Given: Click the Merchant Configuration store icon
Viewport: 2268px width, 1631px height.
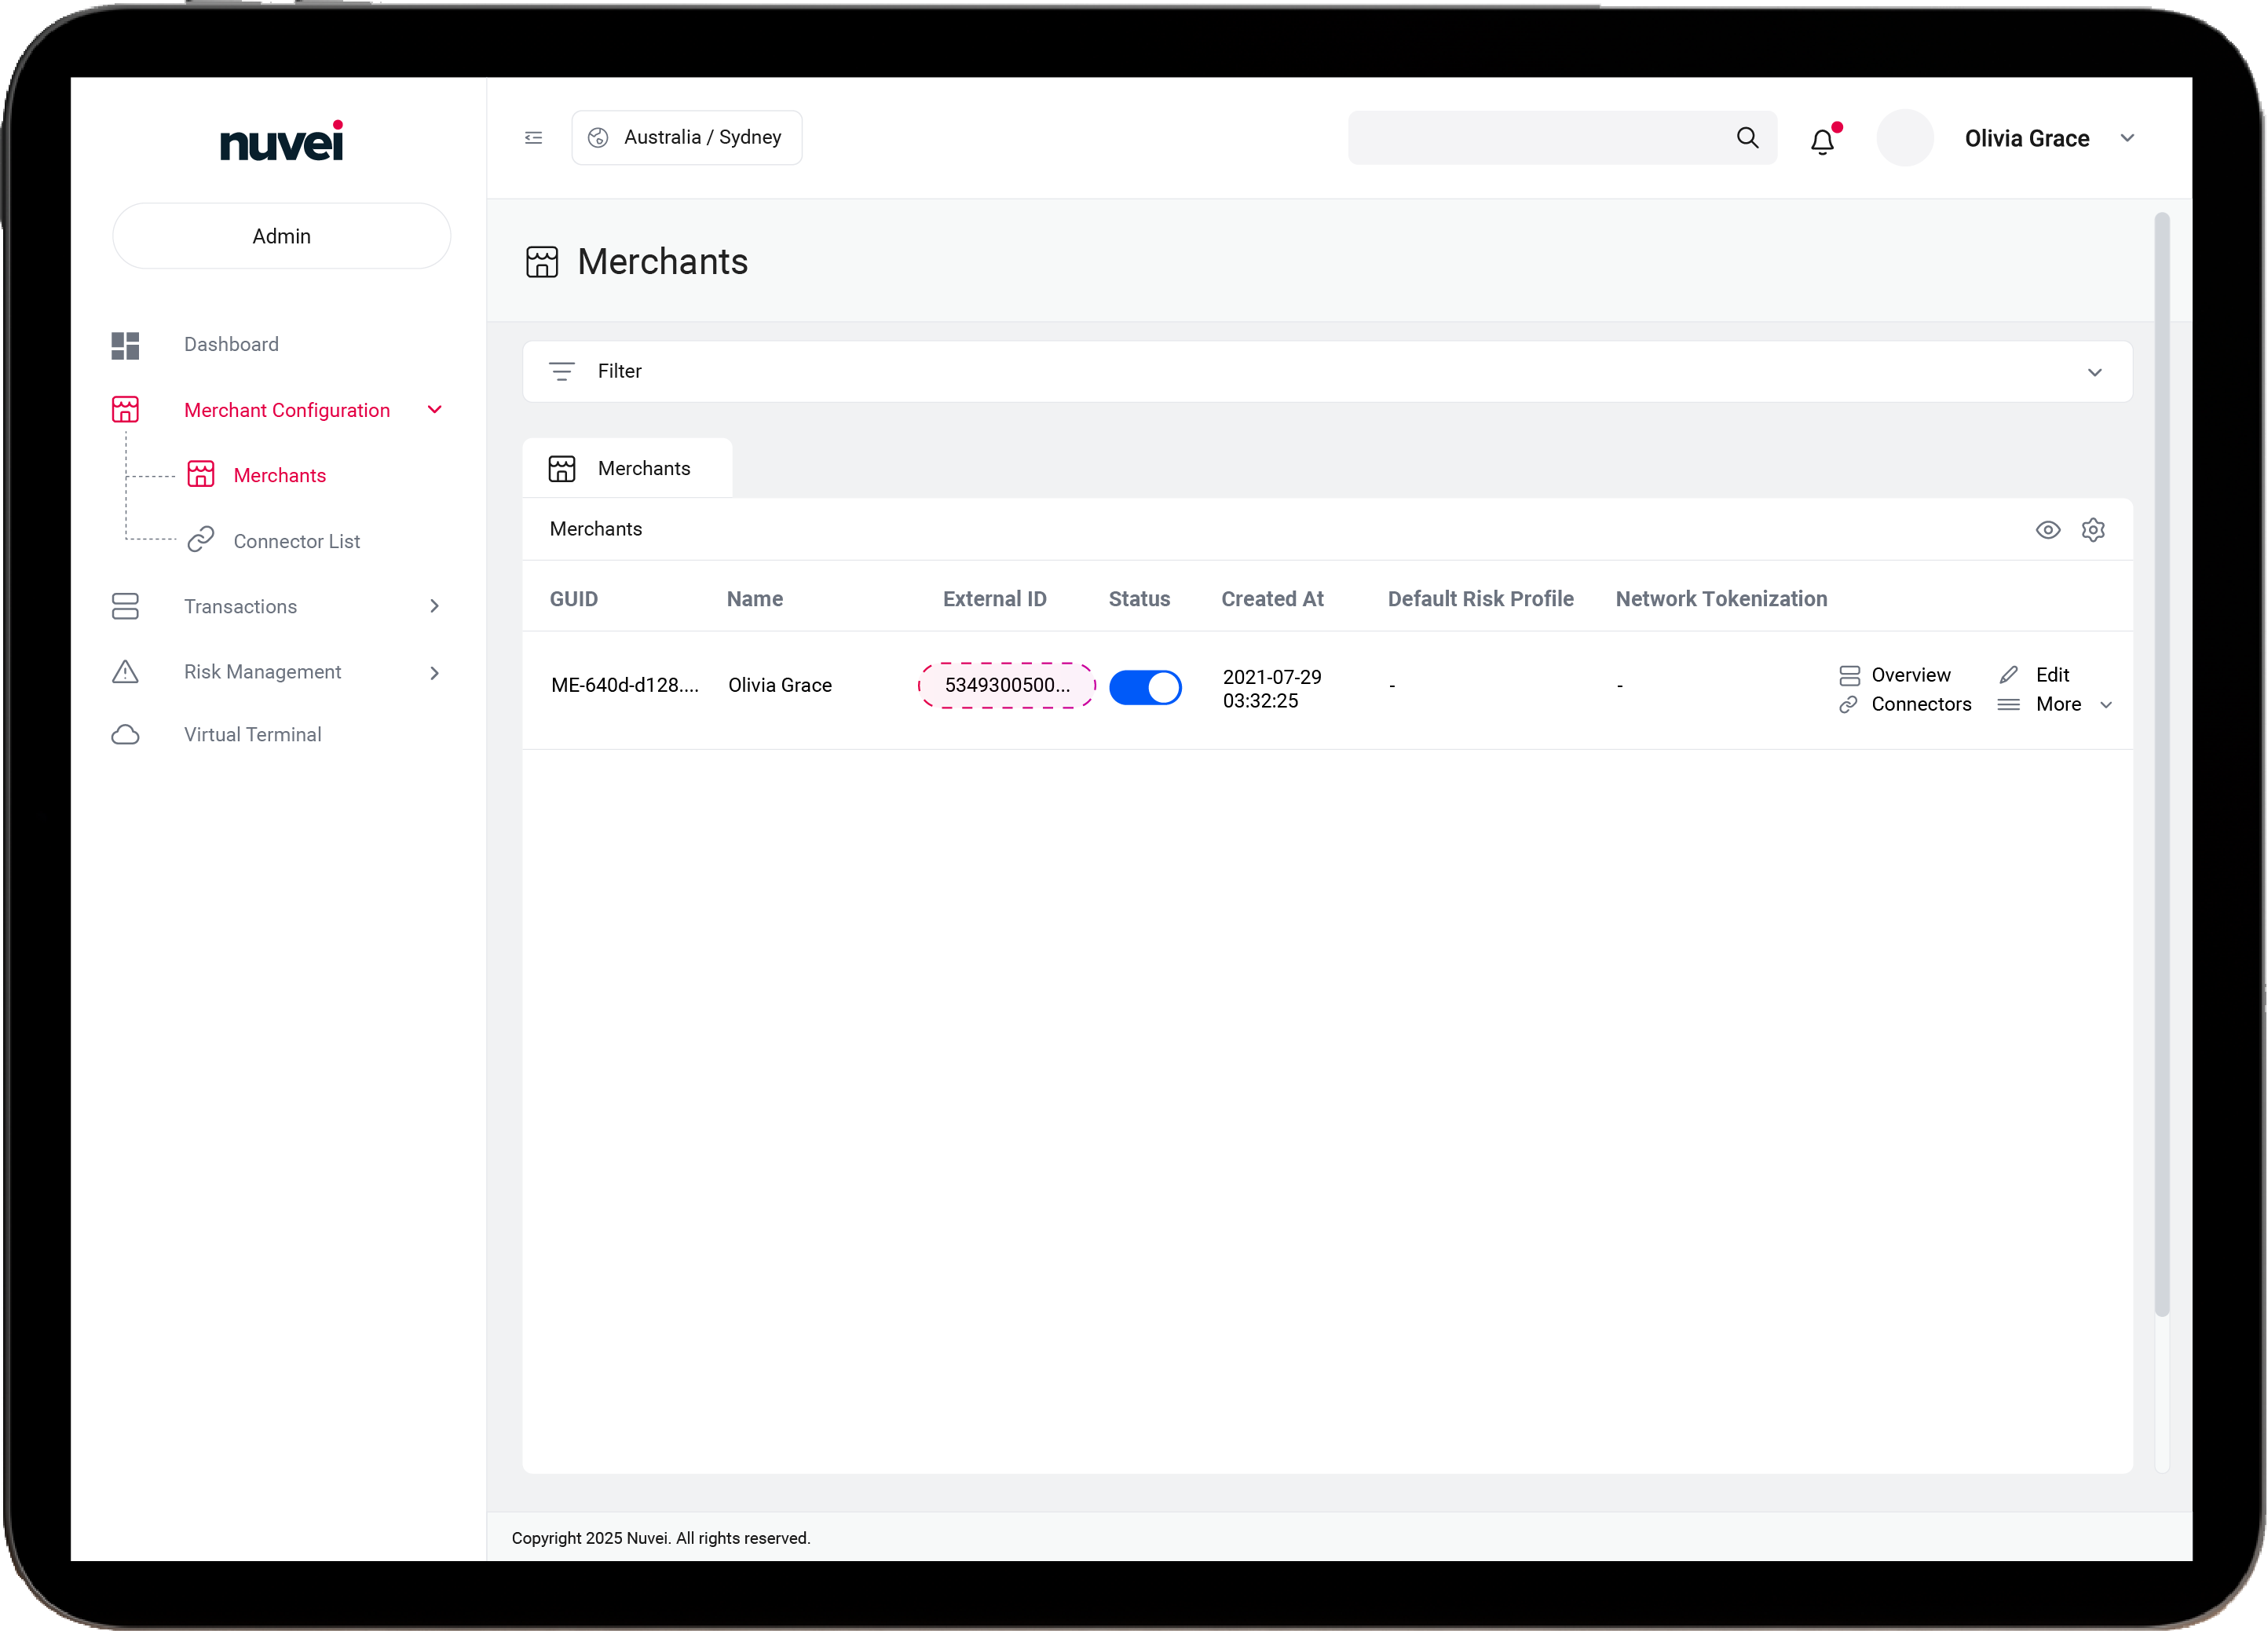Looking at the screenshot, I should click(x=125, y=410).
